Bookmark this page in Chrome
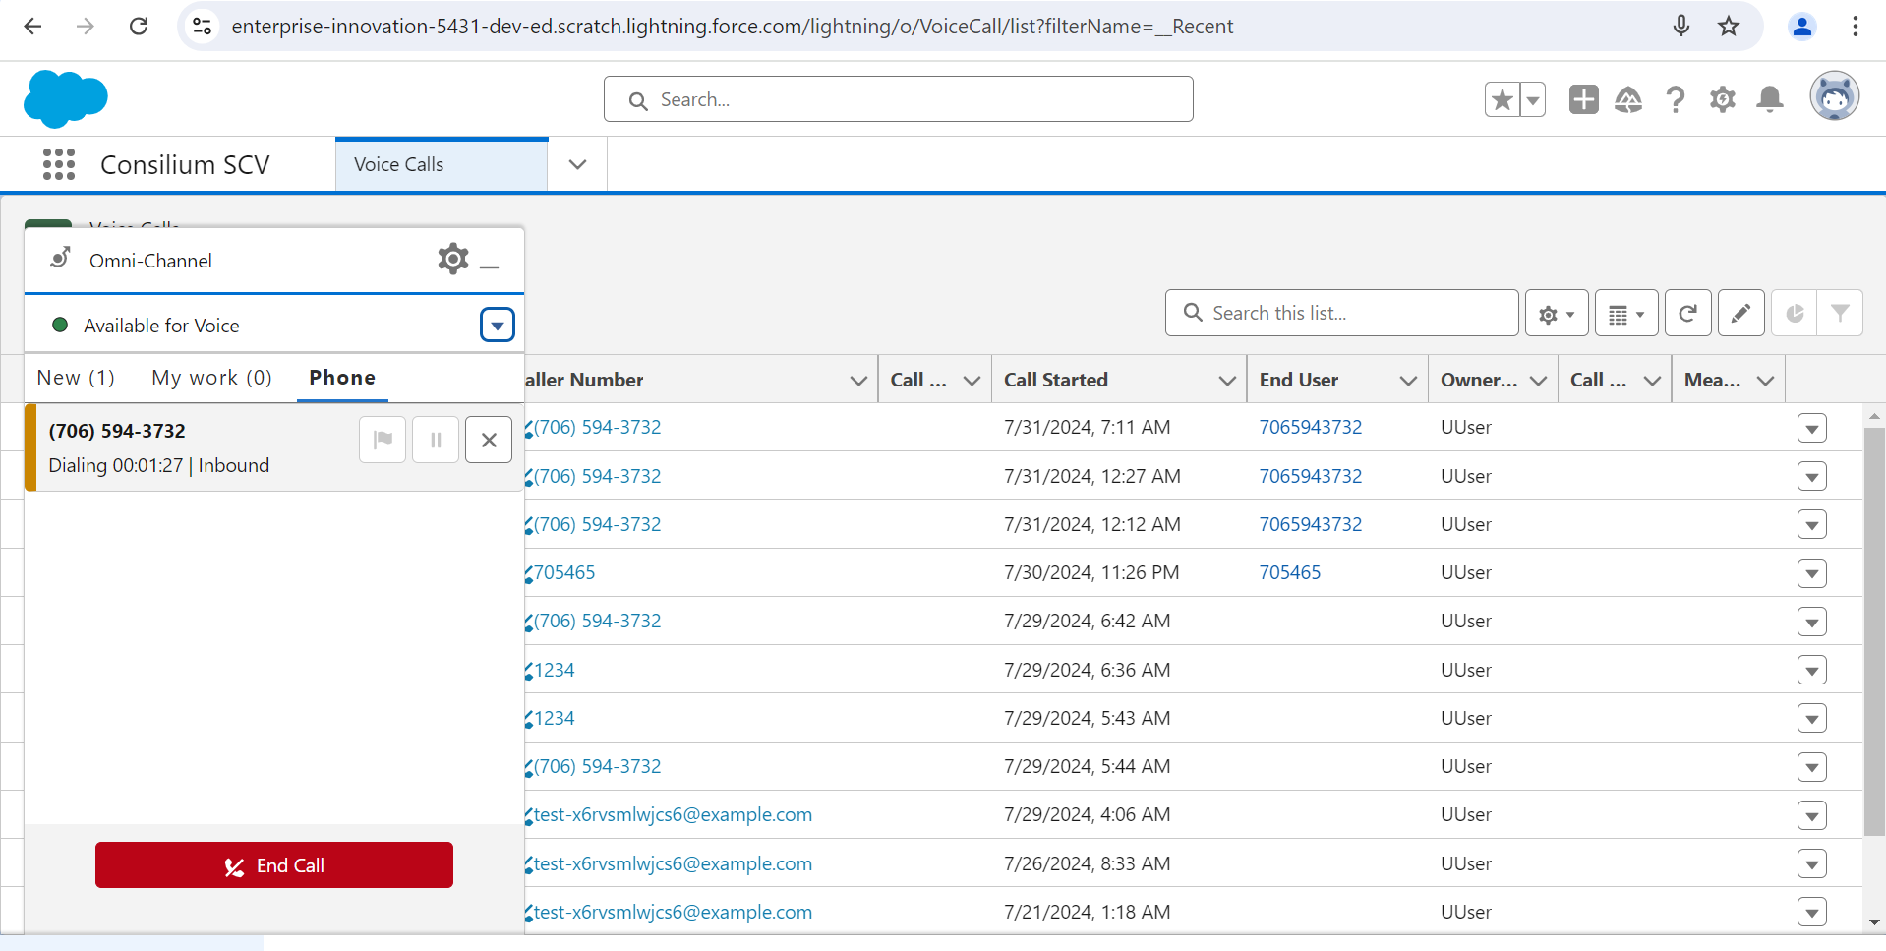 point(1729,27)
